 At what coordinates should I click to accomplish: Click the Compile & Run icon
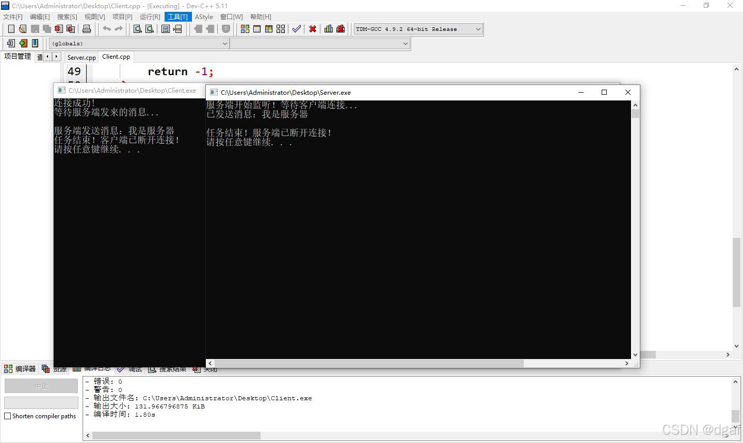click(x=269, y=29)
